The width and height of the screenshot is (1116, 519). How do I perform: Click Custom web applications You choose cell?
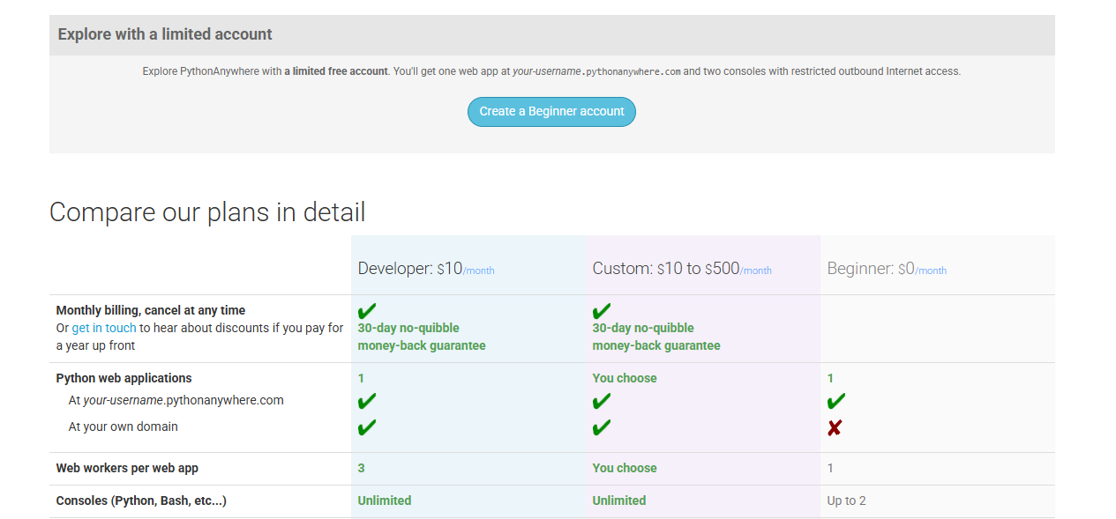click(625, 378)
